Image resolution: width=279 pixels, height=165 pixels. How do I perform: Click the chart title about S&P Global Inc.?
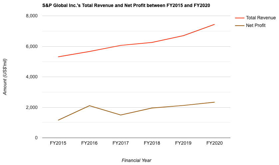click(126, 6)
